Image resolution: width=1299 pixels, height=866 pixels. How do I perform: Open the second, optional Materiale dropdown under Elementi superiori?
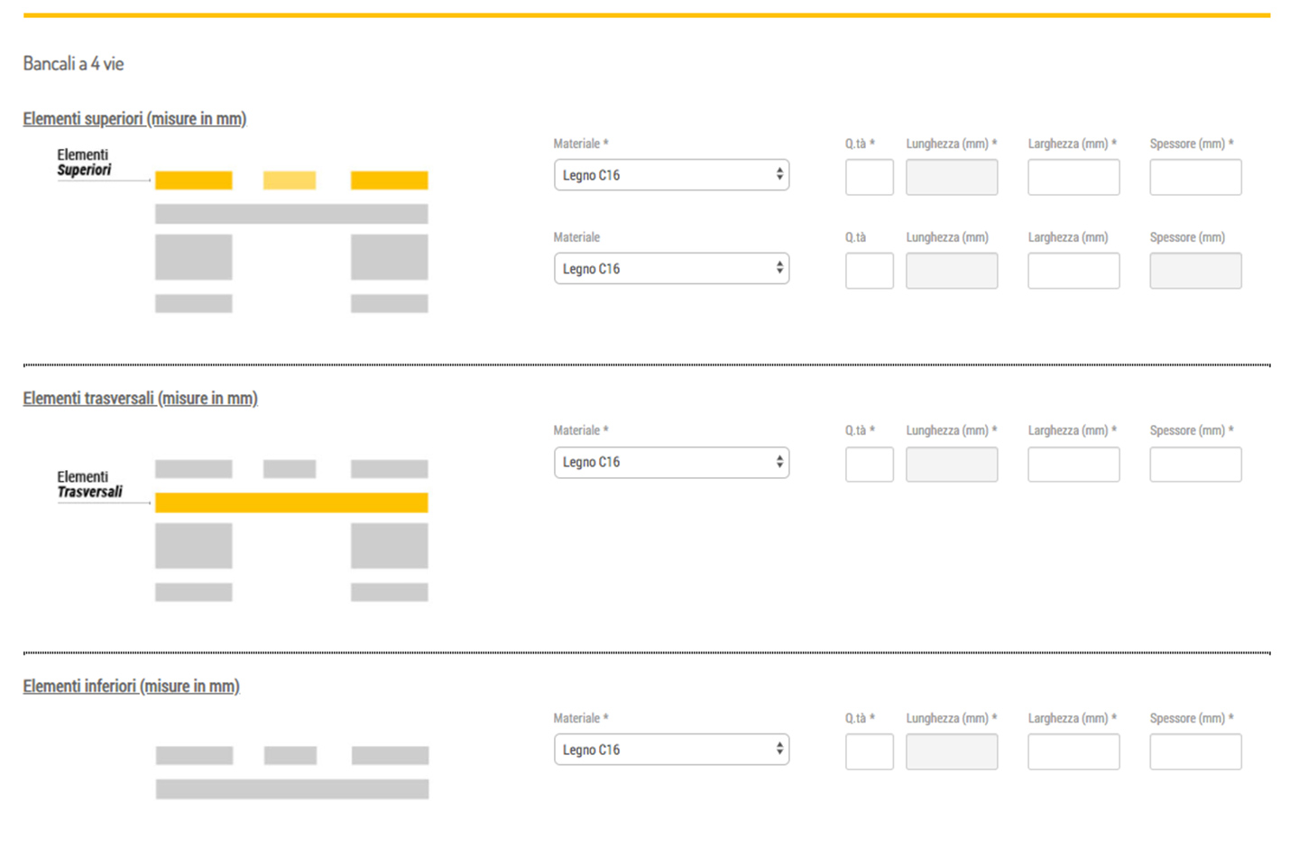[x=671, y=269]
